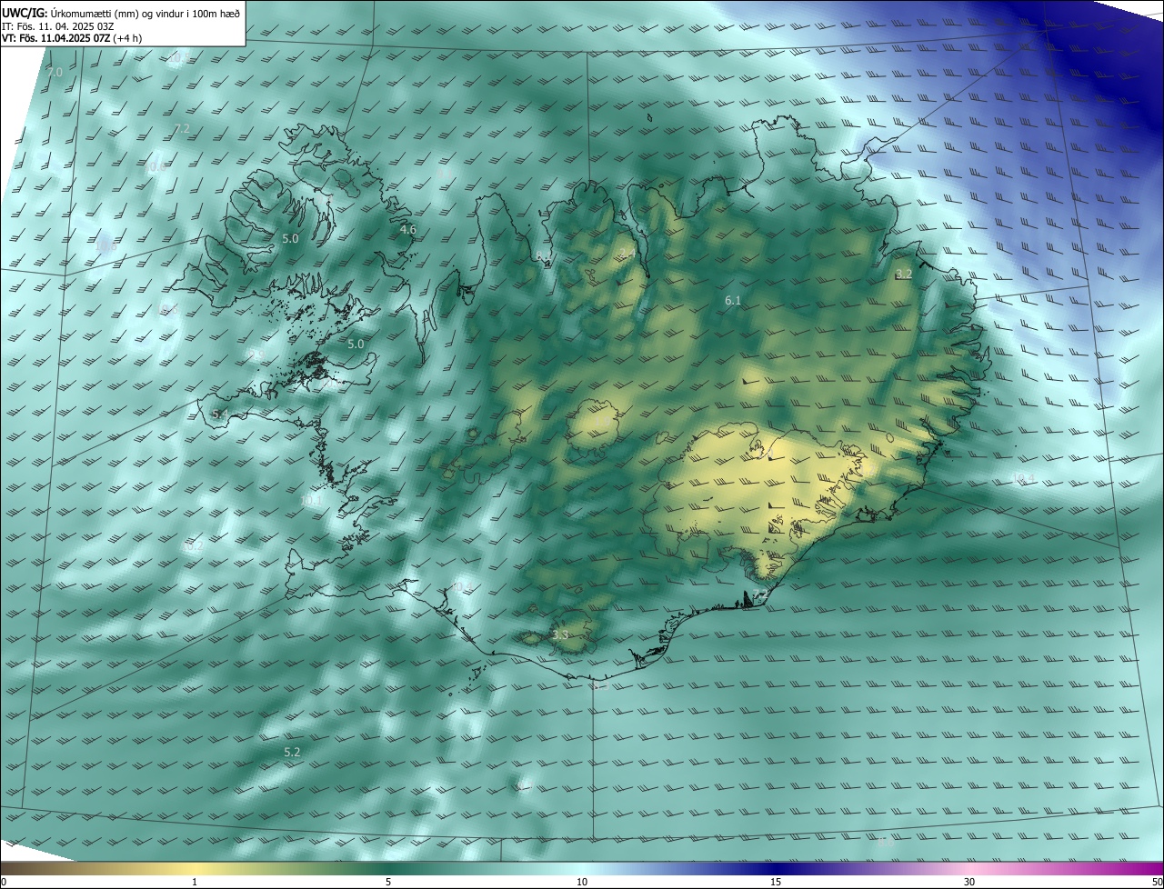Click the colour scale tick labelled 50
The height and width of the screenshot is (889, 1164).
coord(1157,882)
